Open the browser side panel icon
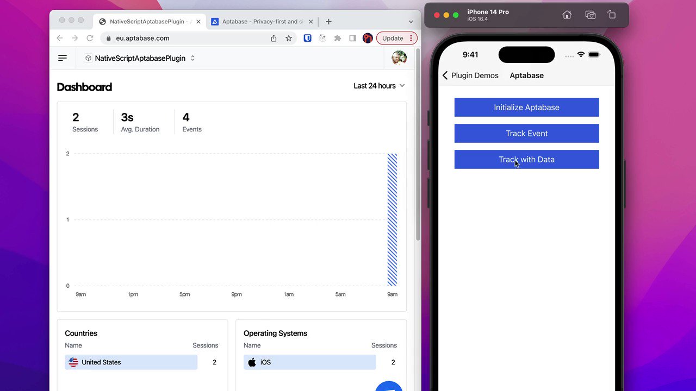Image resolution: width=696 pixels, height=391 pixels. pyautogui.click(x=352, y=38)
